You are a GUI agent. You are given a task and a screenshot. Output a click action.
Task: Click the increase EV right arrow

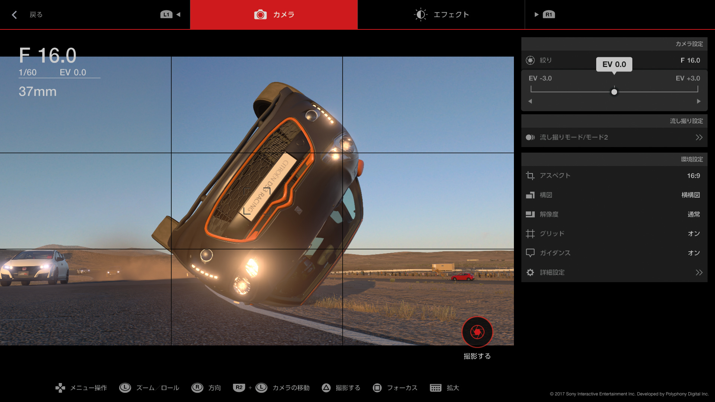tap(699, 101)
